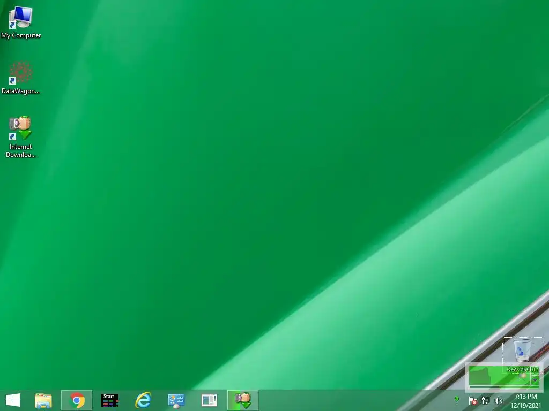Viewport: 549px width, 411px height.
Task: Click the DataWagon... icon label
Action: pos(21,91)
